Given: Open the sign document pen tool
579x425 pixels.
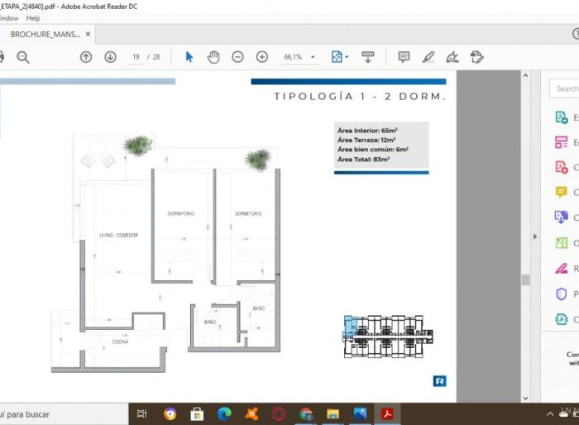Looking at the screenshot, I should click(452, 57).
